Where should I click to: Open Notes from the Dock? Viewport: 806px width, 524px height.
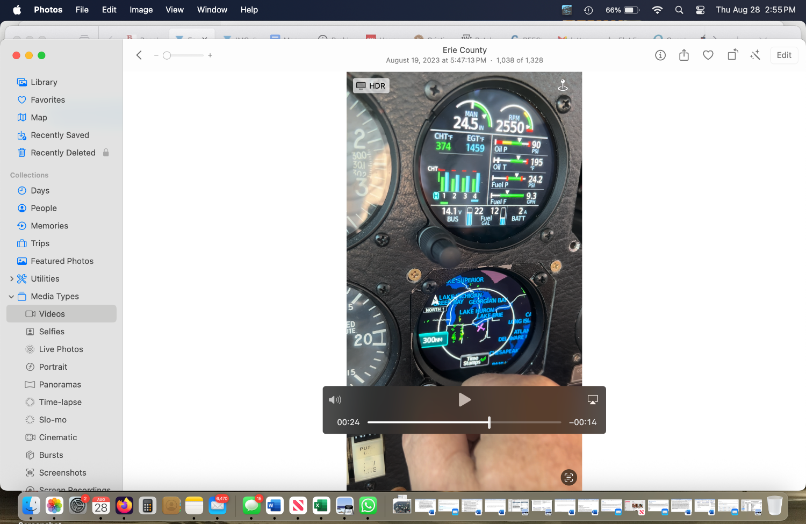[194, 506]
